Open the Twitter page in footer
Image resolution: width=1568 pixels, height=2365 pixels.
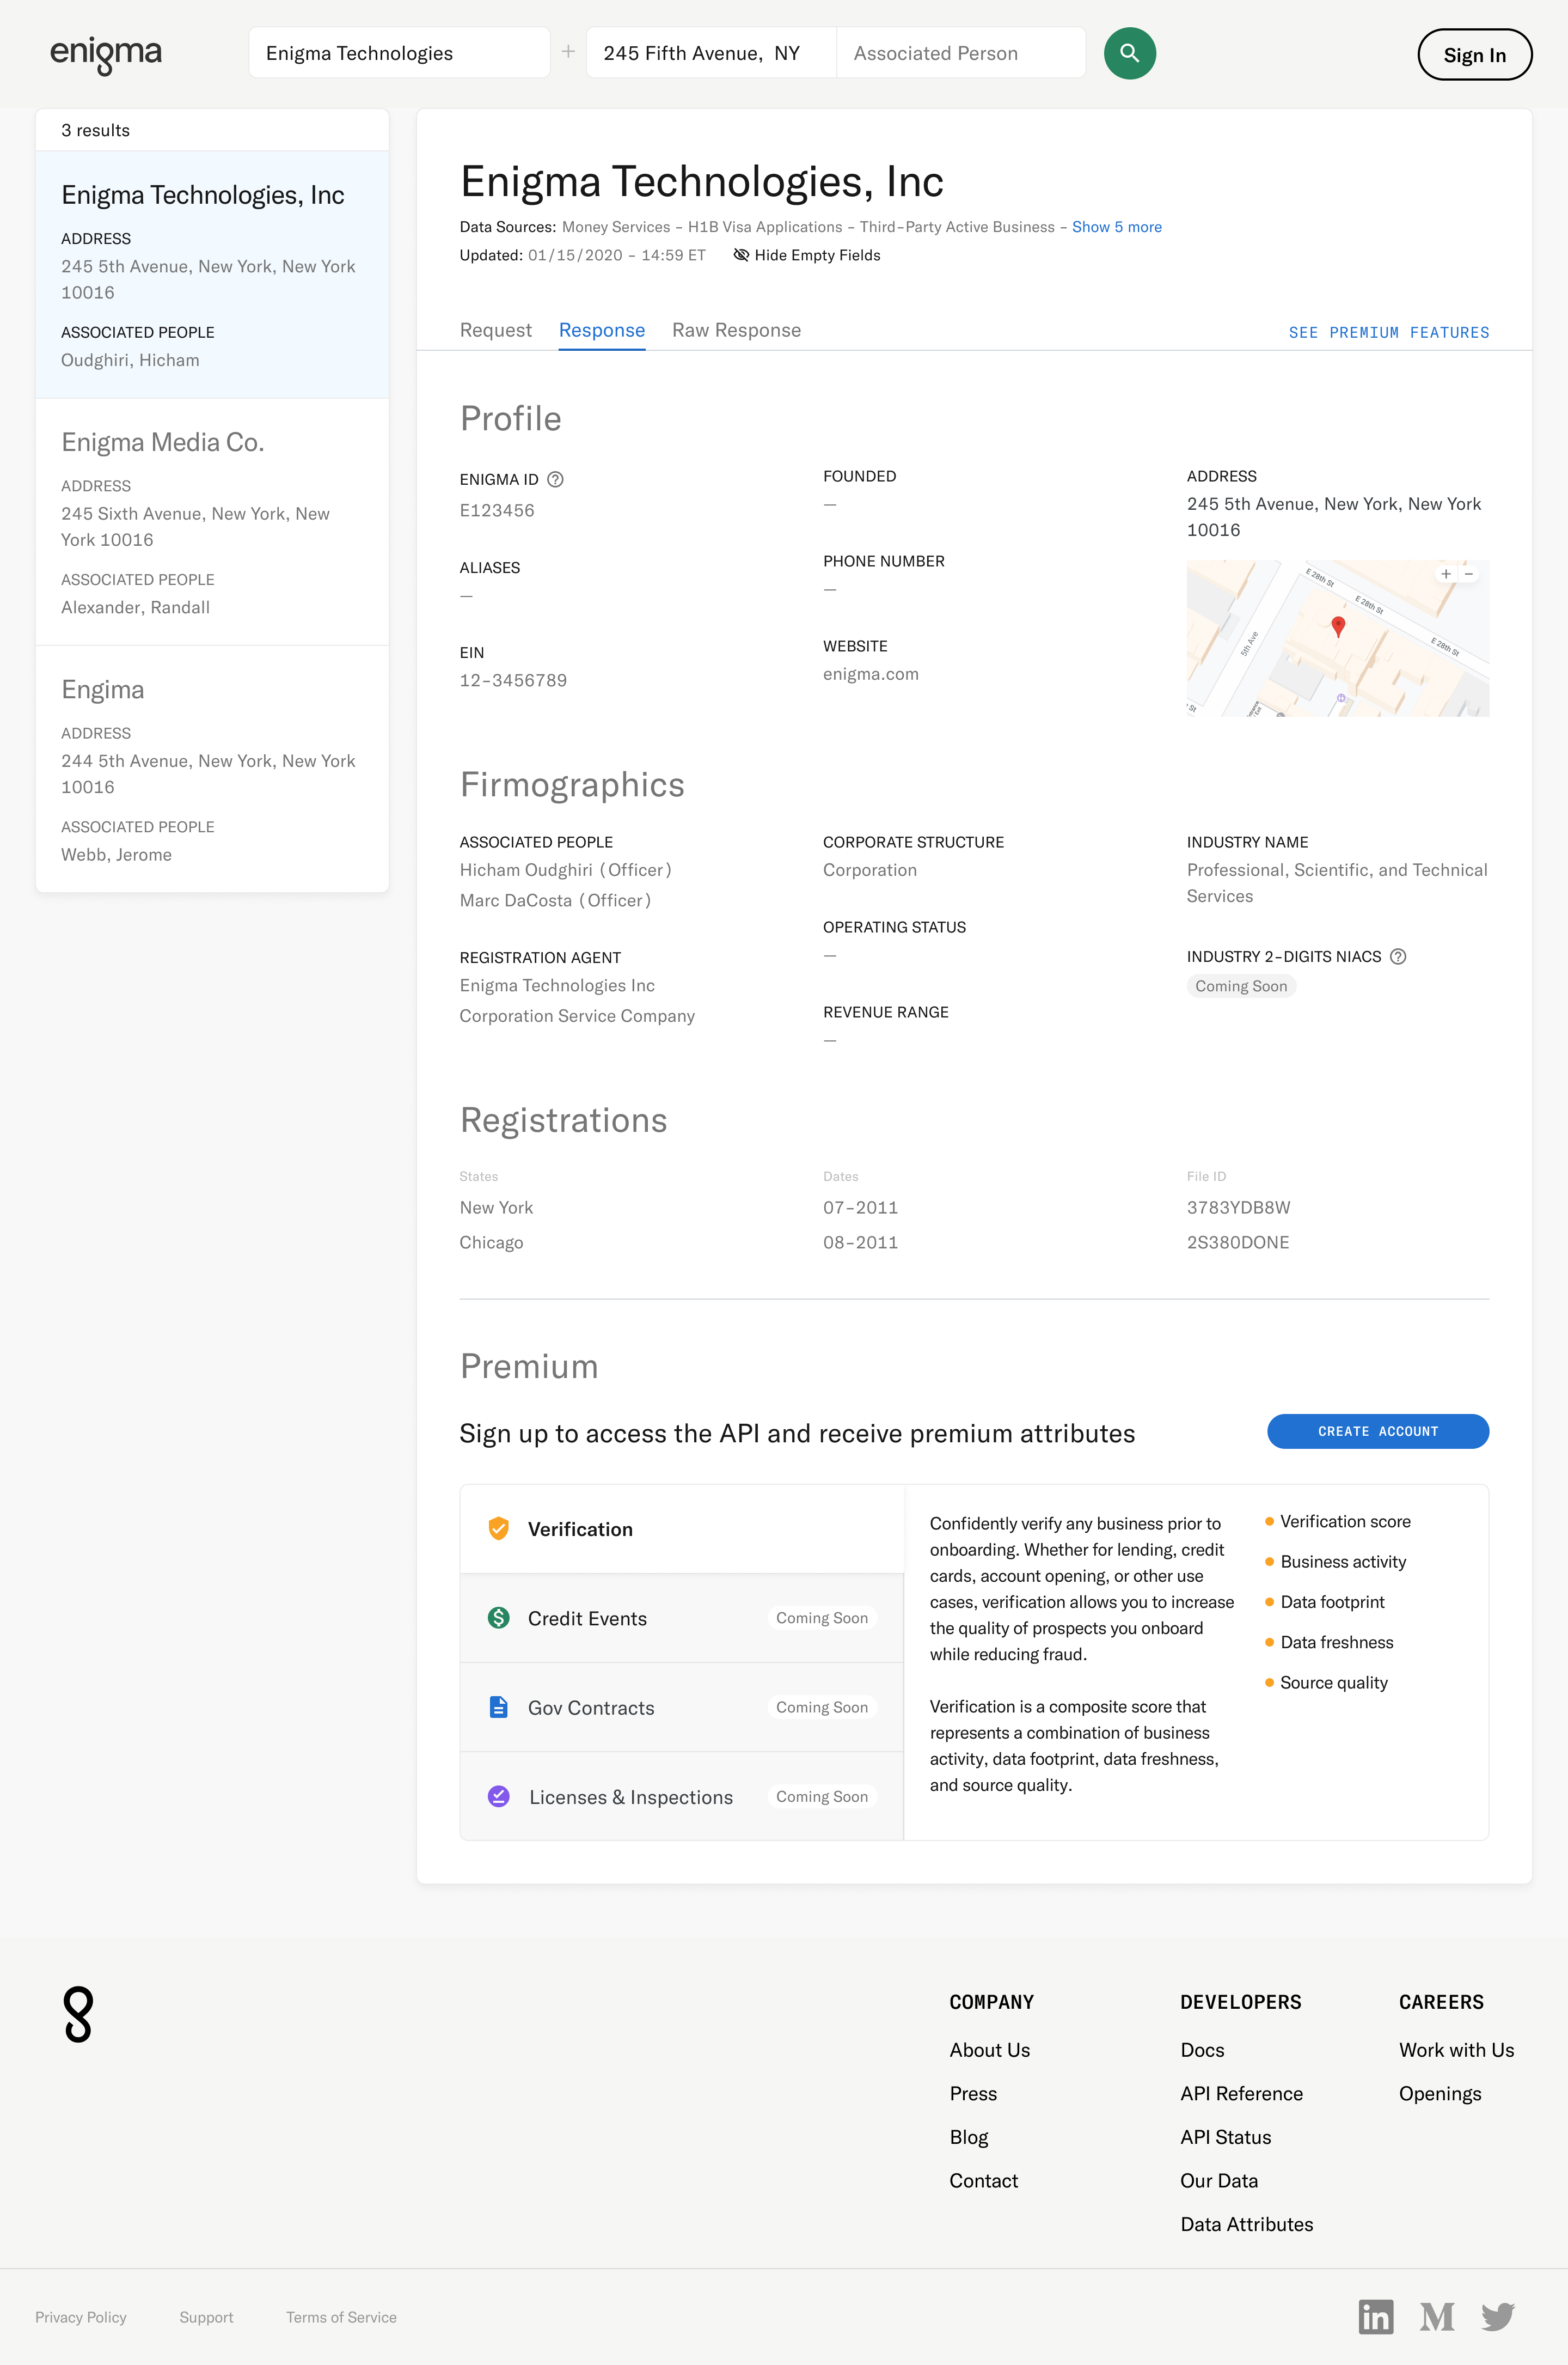1498,2316
